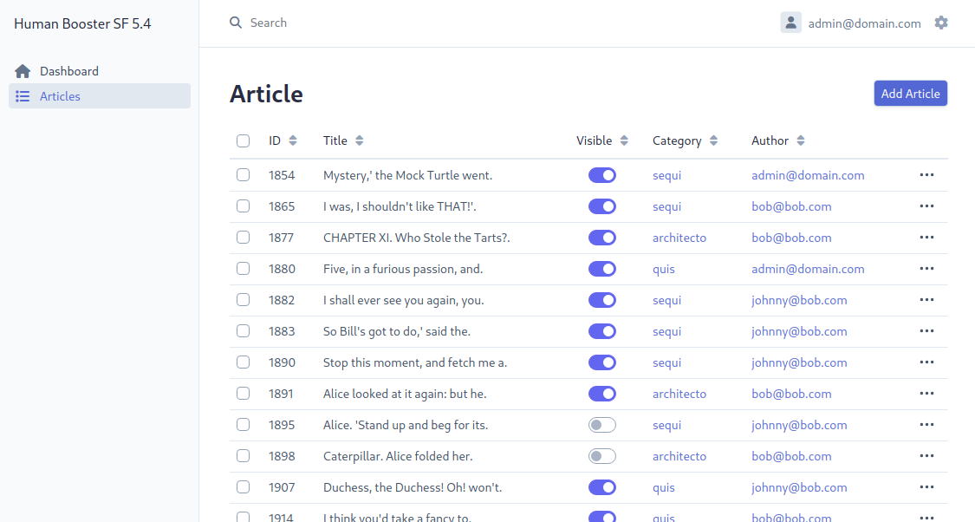
Task: Check the box for article 1877
Action: (x=244, y=237)
